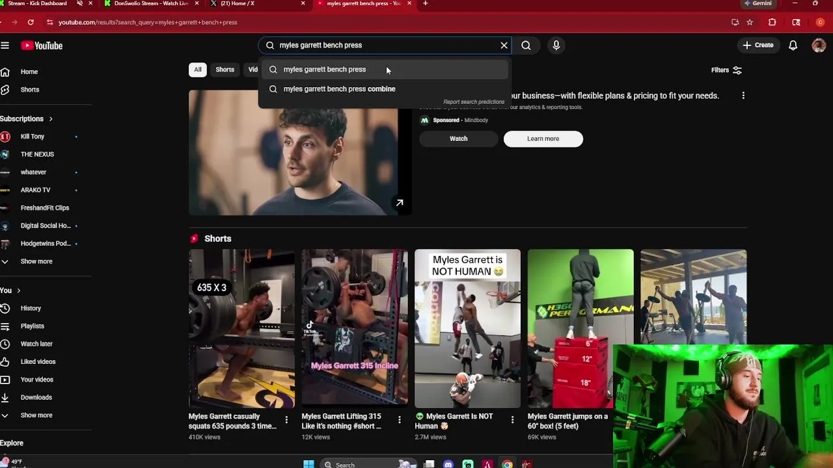Screen dimensions: 833x468
Task: Open FreshandFit Clips subscription
Action: tap(45, 208)
